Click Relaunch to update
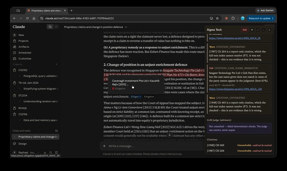Screen dimensions: 287x171 point(261,18)
